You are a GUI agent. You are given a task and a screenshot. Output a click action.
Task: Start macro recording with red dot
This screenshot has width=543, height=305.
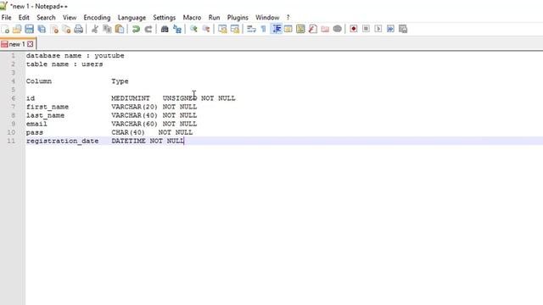(354, 29)
